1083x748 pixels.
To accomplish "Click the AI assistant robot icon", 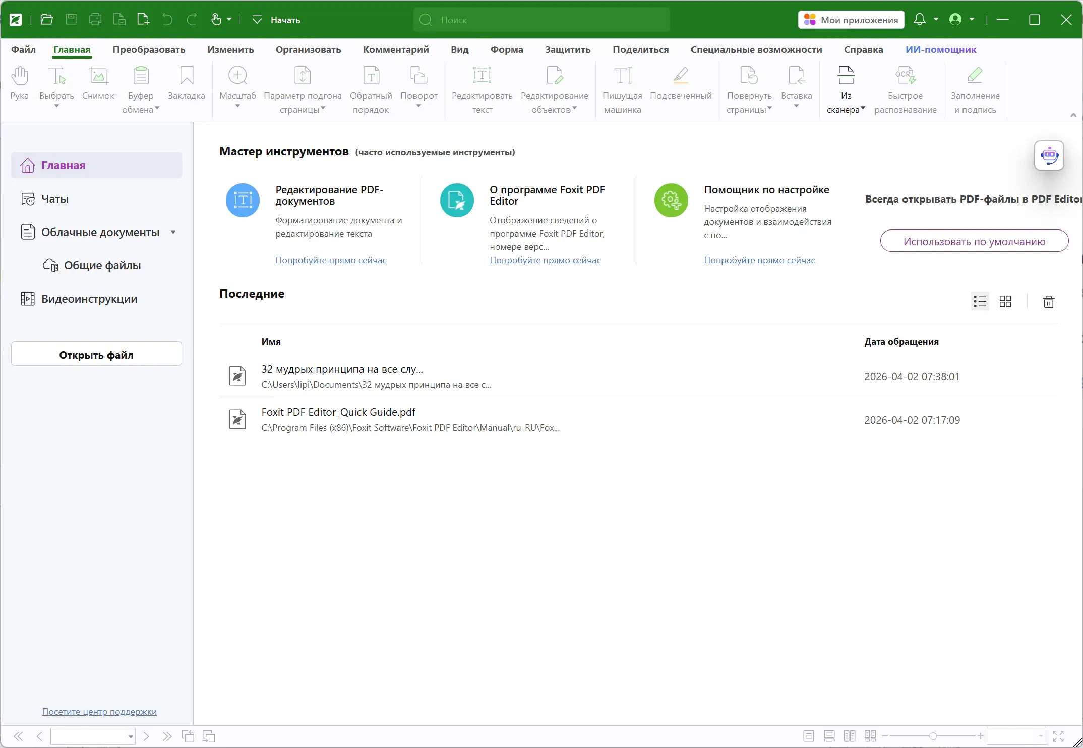I will 1049,155.
